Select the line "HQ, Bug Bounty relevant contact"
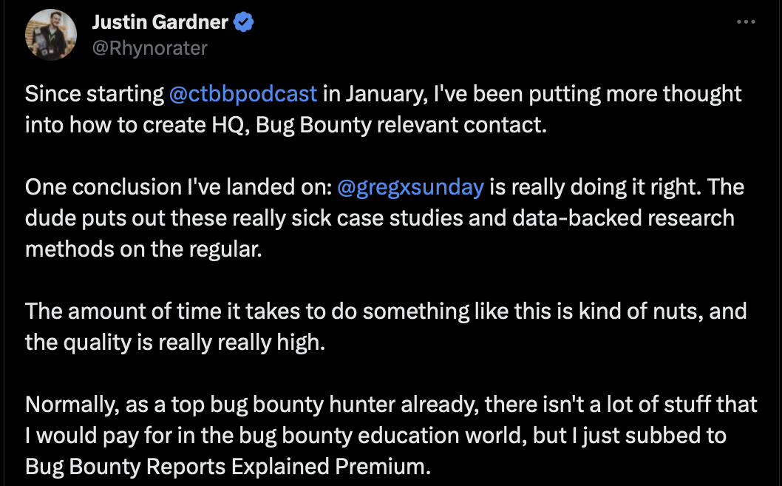Screen dimensions: 782x486 tap(379, 125)
